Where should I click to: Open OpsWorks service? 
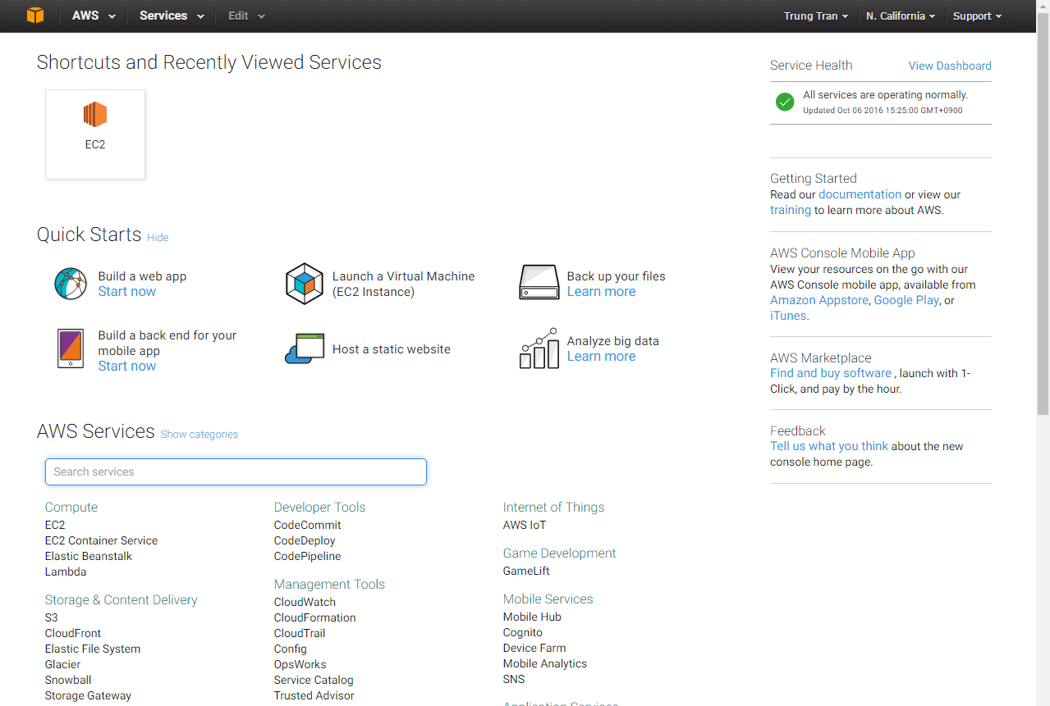[x=300, y=664]
